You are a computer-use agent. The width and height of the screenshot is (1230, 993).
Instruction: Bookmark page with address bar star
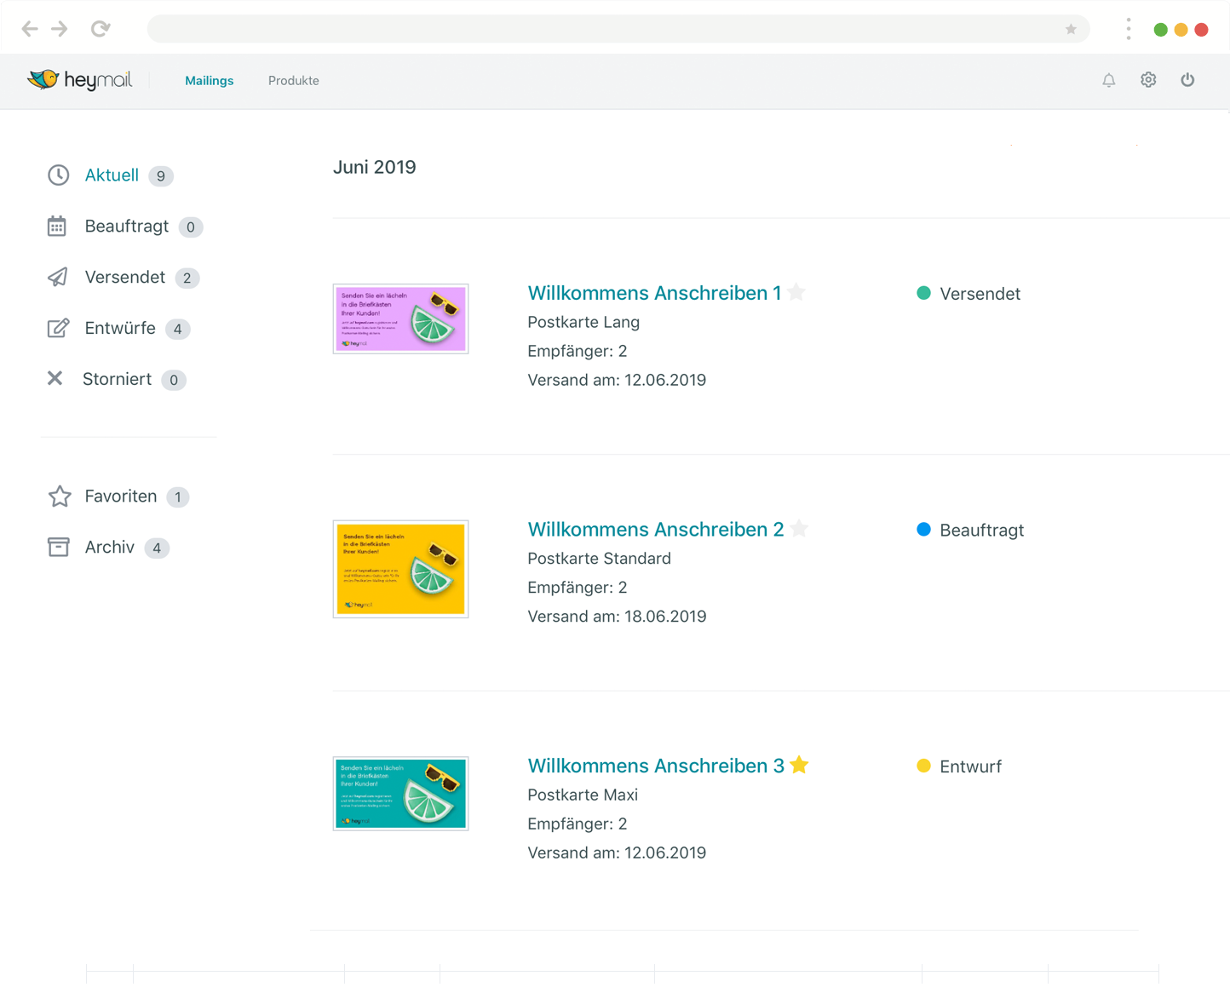pyautogui.click(x=1071, y=29)
